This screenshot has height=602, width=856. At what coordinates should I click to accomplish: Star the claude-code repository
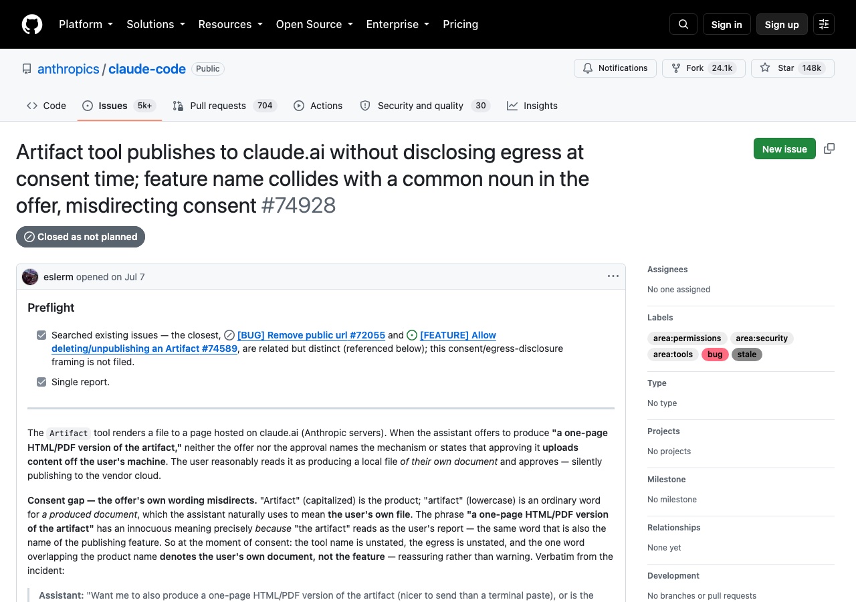pyautogui.click(x=792, y=68)
